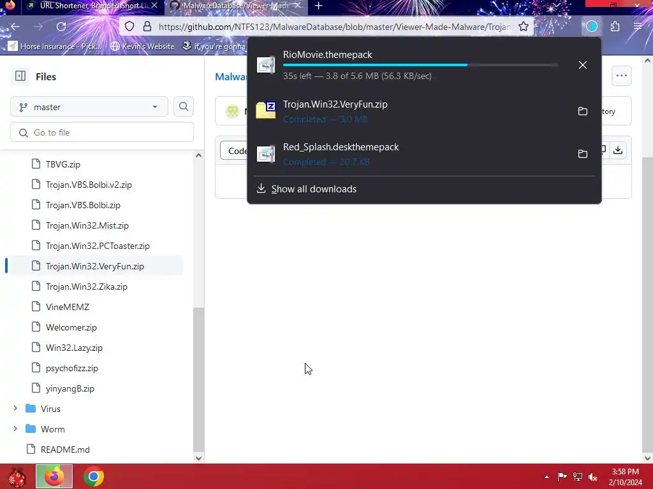The image size is (653, 489).
Task: Open the Worm folder
Action: [52, 429]
